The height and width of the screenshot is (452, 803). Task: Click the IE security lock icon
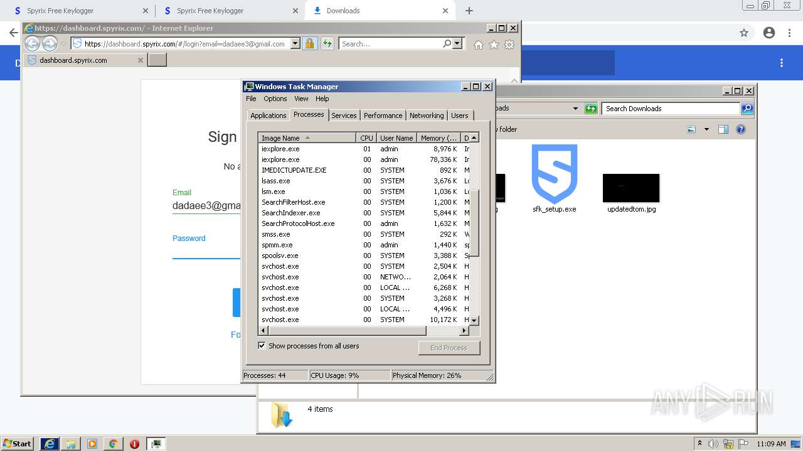(309, 43)
